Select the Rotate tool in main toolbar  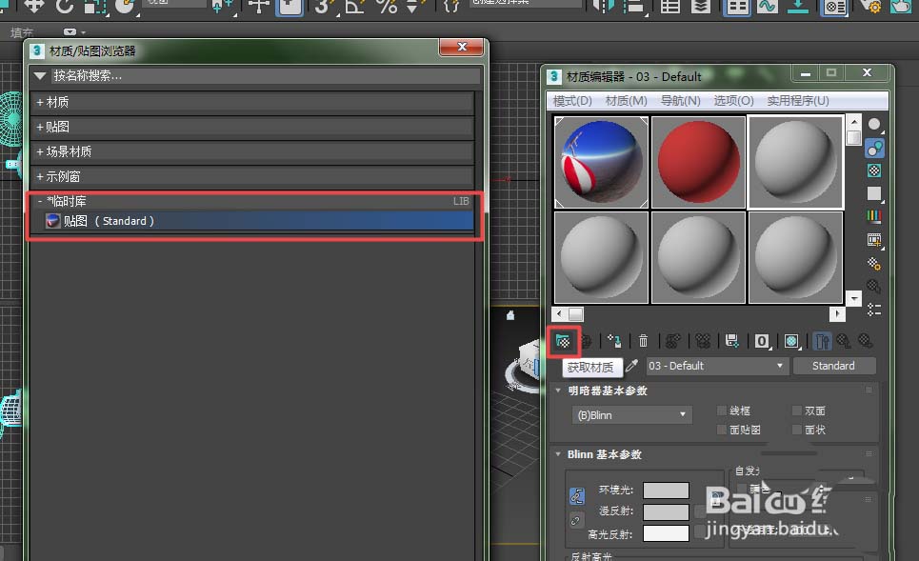click(x=65, y=7)
